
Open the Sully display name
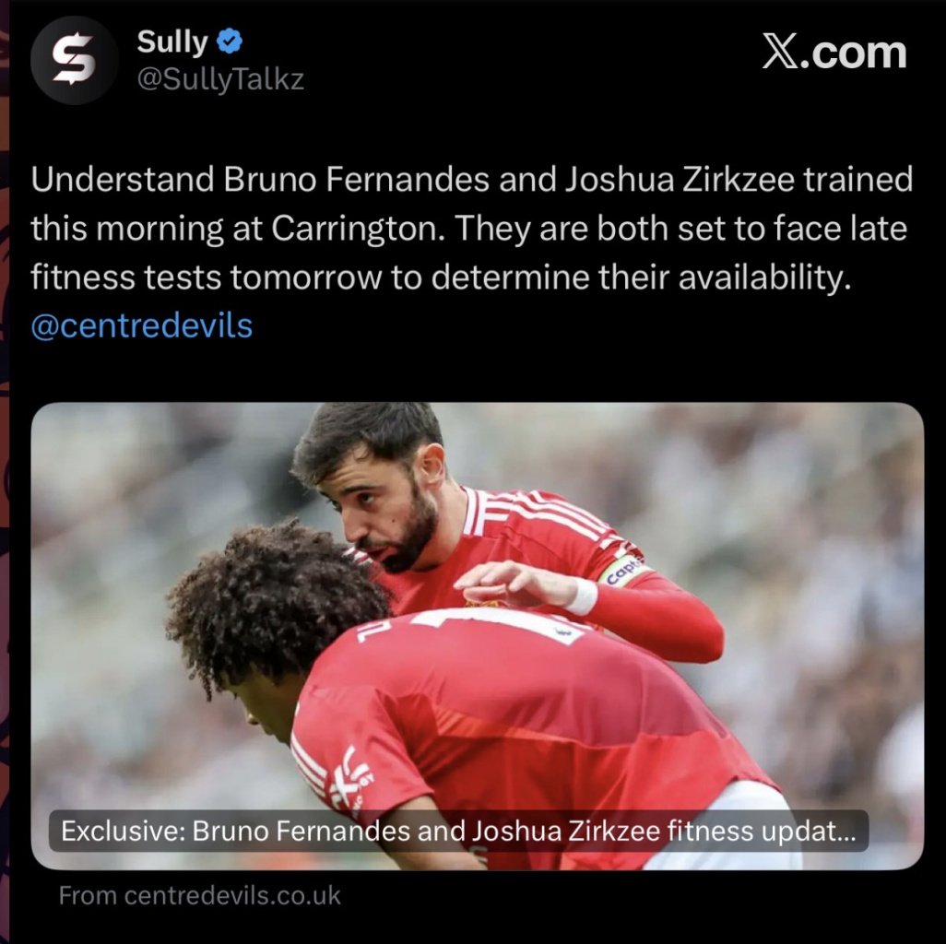[x=171, y=42]
